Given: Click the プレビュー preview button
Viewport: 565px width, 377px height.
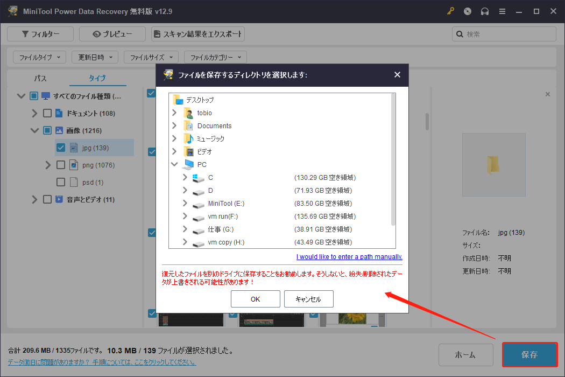Looking at the screenshot, I should 112,34.
